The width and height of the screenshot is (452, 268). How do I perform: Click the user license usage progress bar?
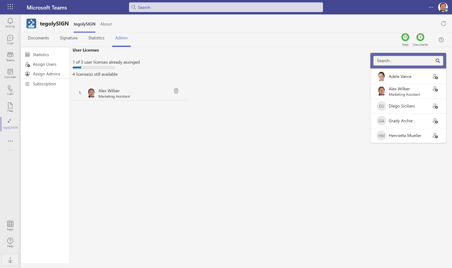(x=94, y=67)
